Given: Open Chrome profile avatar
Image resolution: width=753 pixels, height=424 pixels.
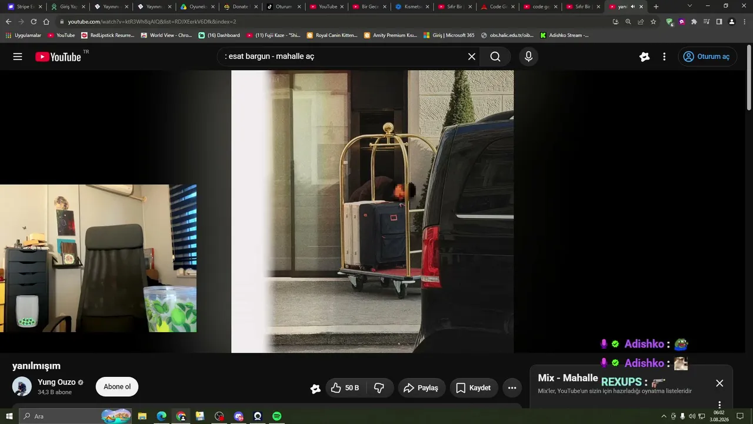Looking at the screenshot, I should tap(732, 22).
